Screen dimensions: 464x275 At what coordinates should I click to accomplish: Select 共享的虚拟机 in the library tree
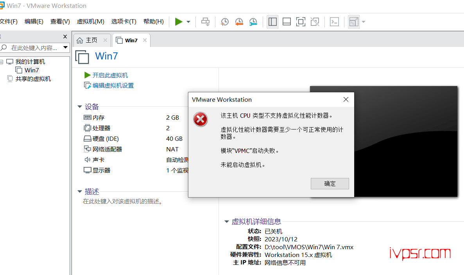point(33,79)
